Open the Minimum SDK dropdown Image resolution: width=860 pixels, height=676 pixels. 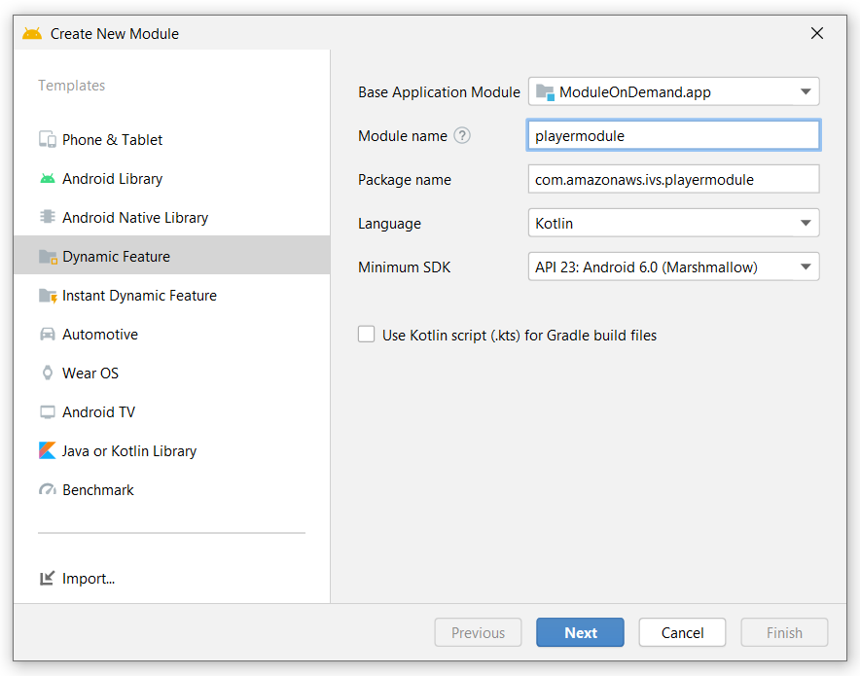point(806,267)
